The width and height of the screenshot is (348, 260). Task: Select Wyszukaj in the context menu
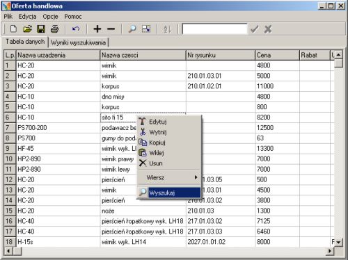tap(169, 193)
